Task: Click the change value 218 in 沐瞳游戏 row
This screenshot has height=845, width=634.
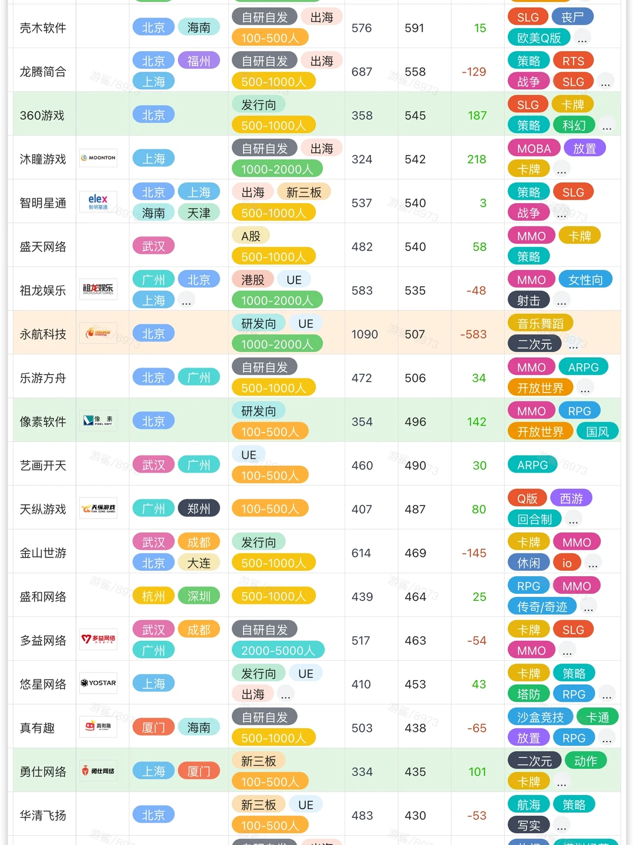Action: click(x=477, y=159)
